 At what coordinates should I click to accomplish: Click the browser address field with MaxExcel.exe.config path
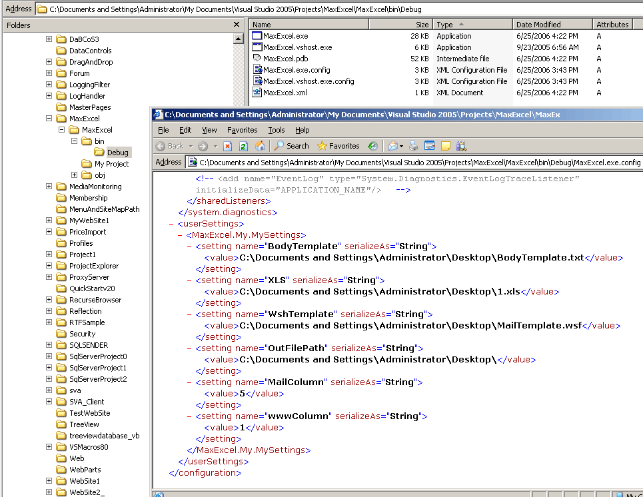pos(414,163)
